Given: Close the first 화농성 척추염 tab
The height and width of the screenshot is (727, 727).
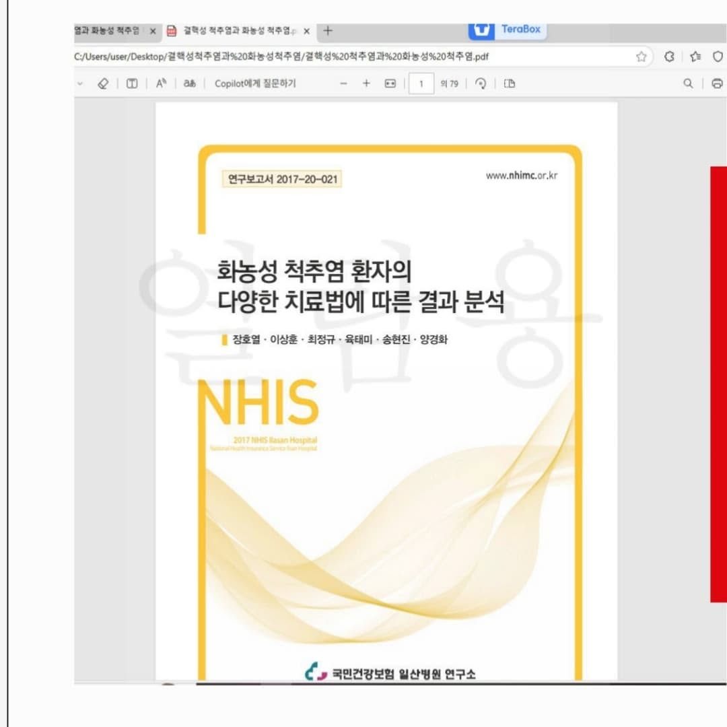Looking at the screenshot, I should click(x=153, y=31).
